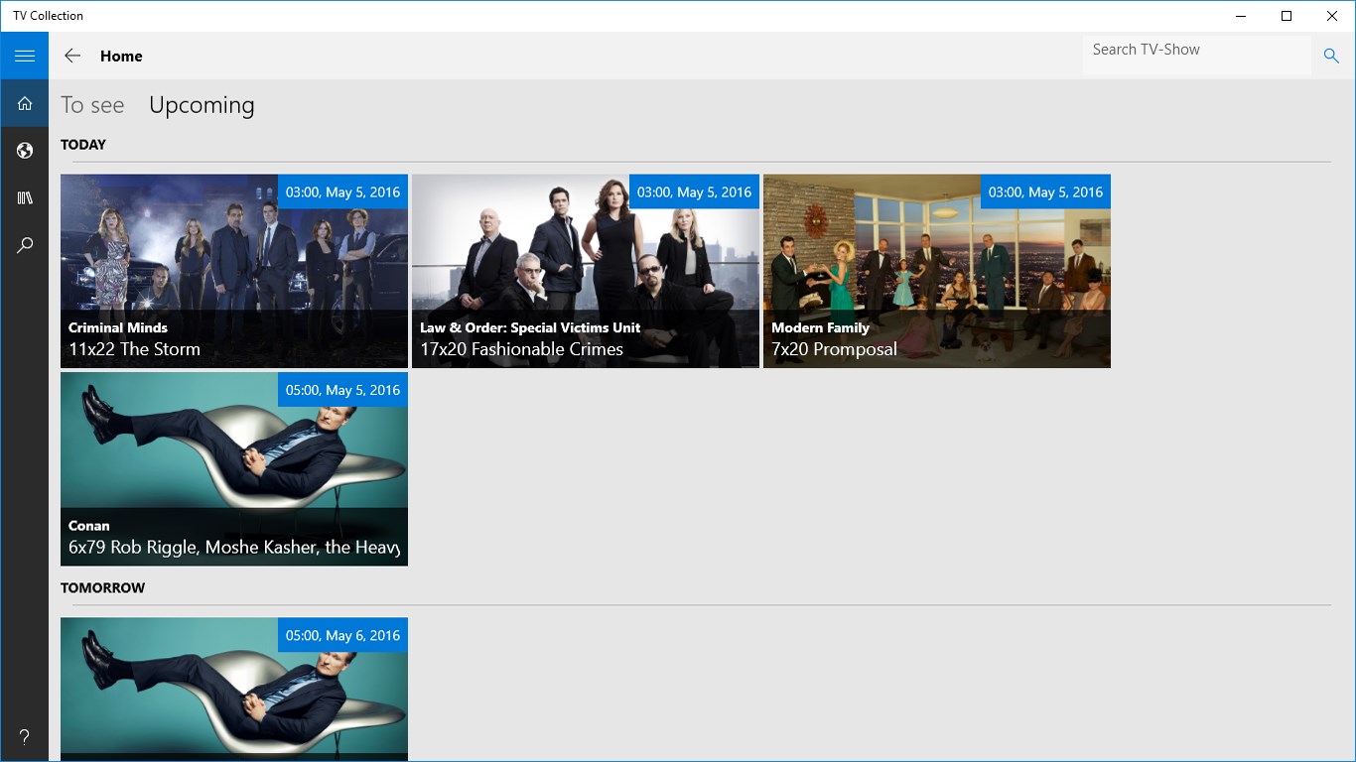Open the Conan 6x79 episode card

234,469
